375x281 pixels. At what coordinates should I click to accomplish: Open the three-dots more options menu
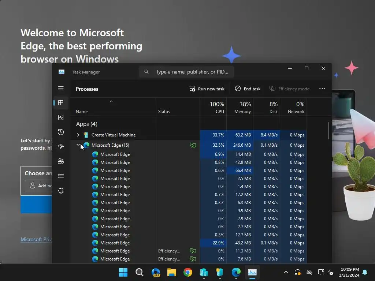322,89
